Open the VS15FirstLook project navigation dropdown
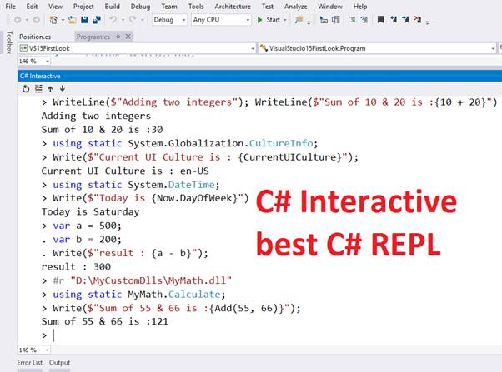This screenshot has width=502, height=372. 137,48
